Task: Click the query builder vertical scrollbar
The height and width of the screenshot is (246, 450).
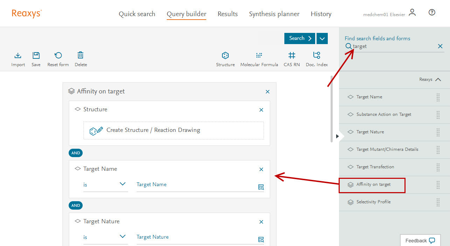Action: tap(331, 108)
